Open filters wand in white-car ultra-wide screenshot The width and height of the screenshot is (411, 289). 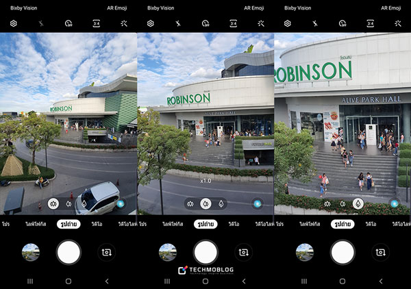pyautogui.click(x=124, y=23)
